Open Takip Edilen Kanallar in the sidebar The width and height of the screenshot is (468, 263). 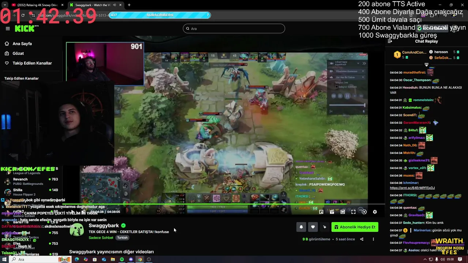click(x=32, y=63)
